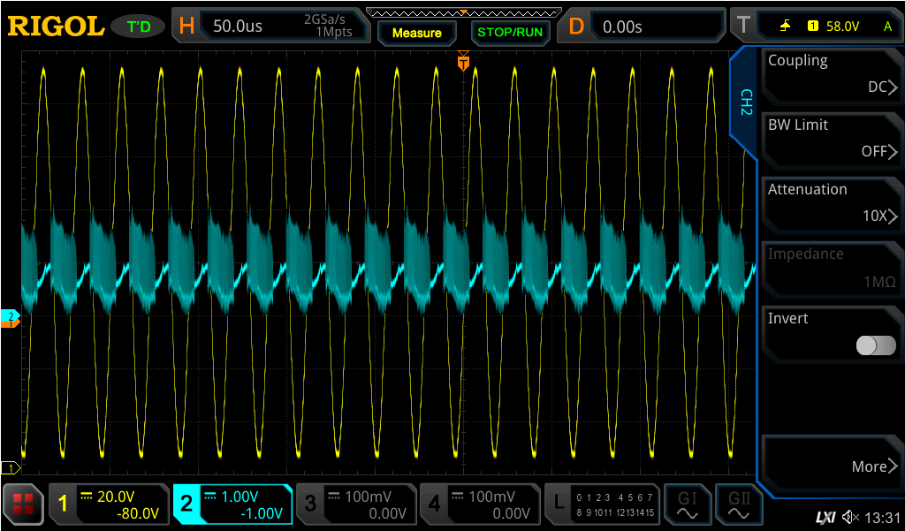Change the Attenuation 10X setting
Screen dimensions: 905x531
[831, 203]
